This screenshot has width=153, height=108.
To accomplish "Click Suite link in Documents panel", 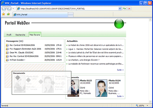I will pos(120,96).
